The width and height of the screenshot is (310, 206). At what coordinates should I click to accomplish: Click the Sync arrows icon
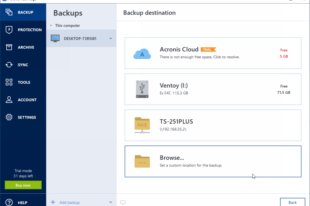(x=9, y=65)
